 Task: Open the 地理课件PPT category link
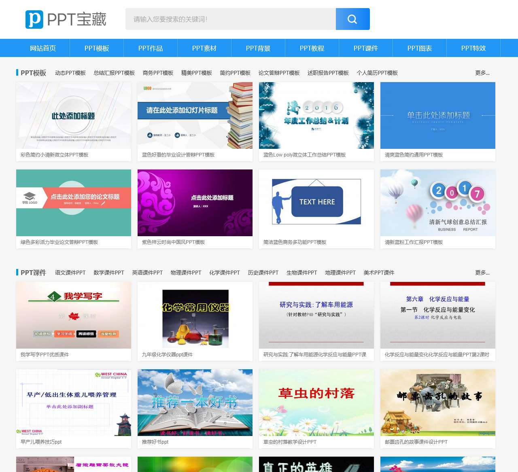[340, 273]
